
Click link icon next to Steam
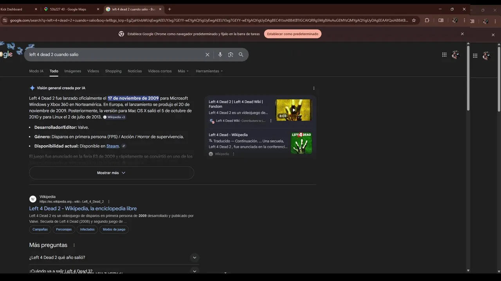coord(124,146)
